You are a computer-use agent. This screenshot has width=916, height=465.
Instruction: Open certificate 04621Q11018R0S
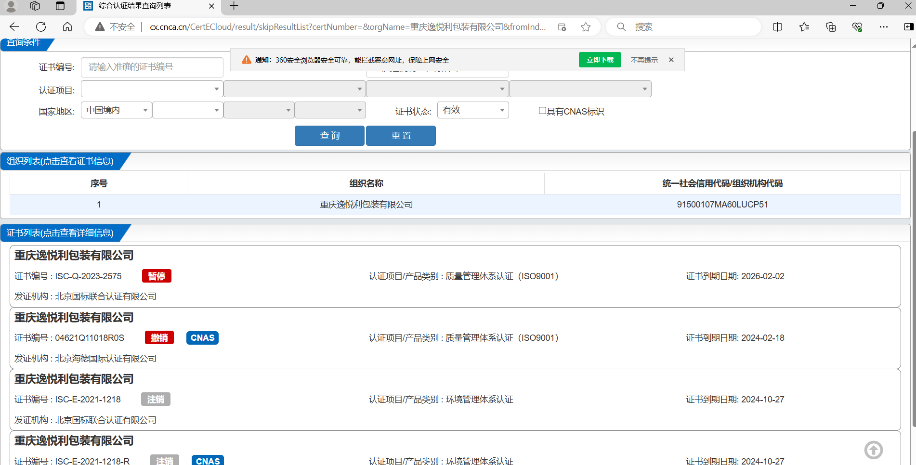pos(455,338)
